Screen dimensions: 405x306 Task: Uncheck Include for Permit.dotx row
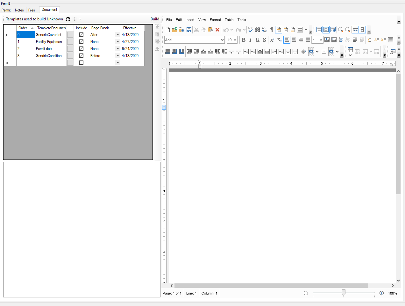pyautogui.click(x=82, y=48)
